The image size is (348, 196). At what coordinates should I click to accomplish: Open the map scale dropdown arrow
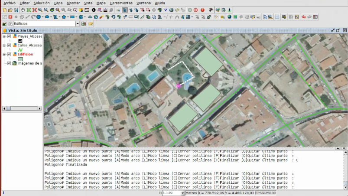click(x=182, y=193)
